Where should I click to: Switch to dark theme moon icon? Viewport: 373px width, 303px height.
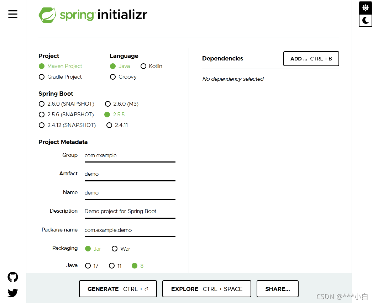[366, 20]
